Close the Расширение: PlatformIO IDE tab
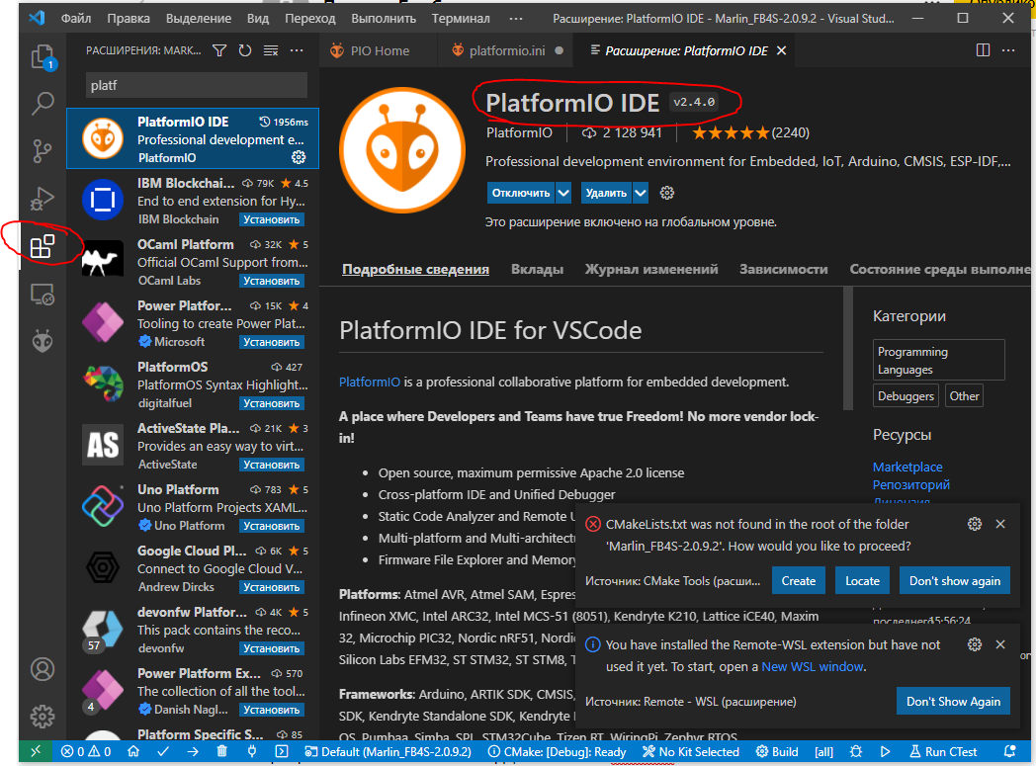Viewport: 1036px width, 766px height. [782, 50]
